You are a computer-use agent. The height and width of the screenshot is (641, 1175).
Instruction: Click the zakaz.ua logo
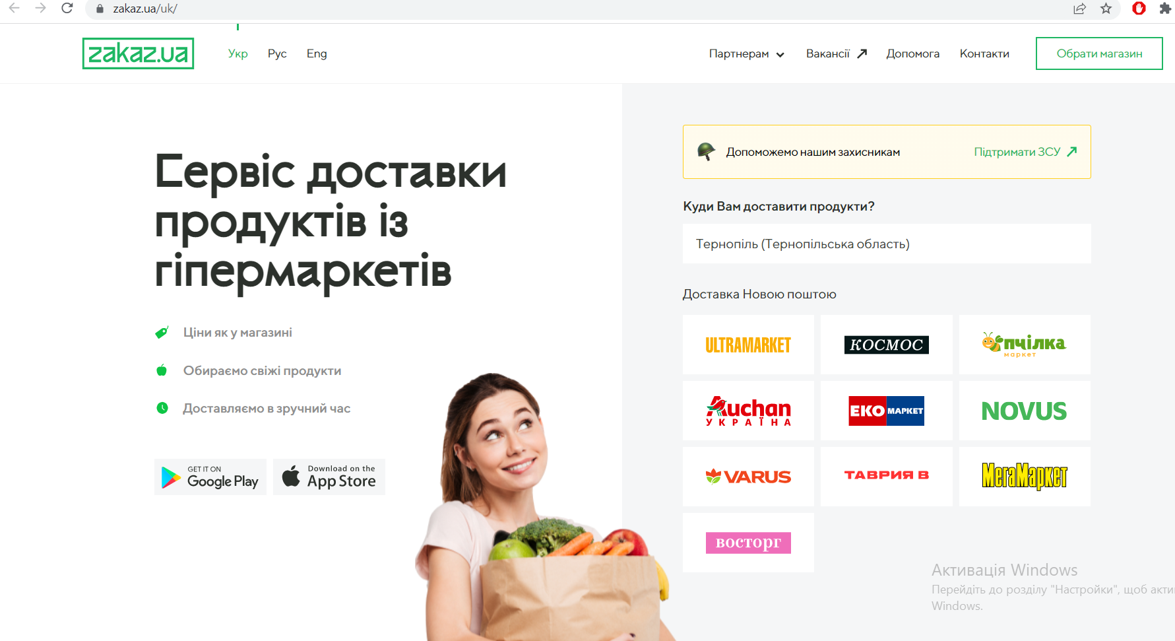pos(138,53)
